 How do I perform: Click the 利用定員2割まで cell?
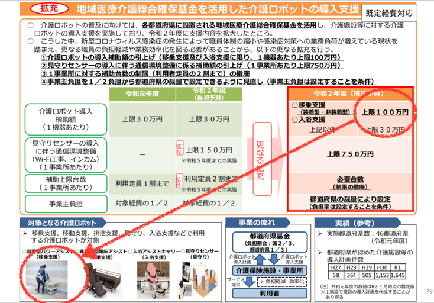pos(209,183)
